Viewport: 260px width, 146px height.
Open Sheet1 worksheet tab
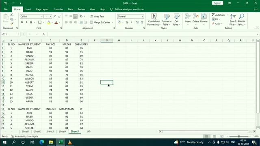coord(25,131)
